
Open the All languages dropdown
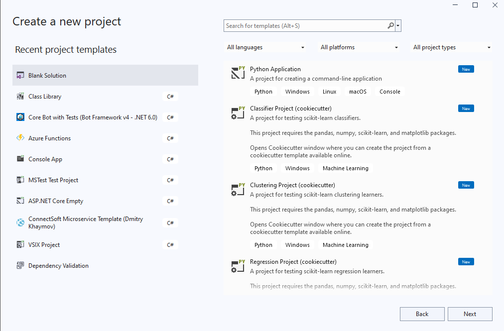(x=265, y=47)
